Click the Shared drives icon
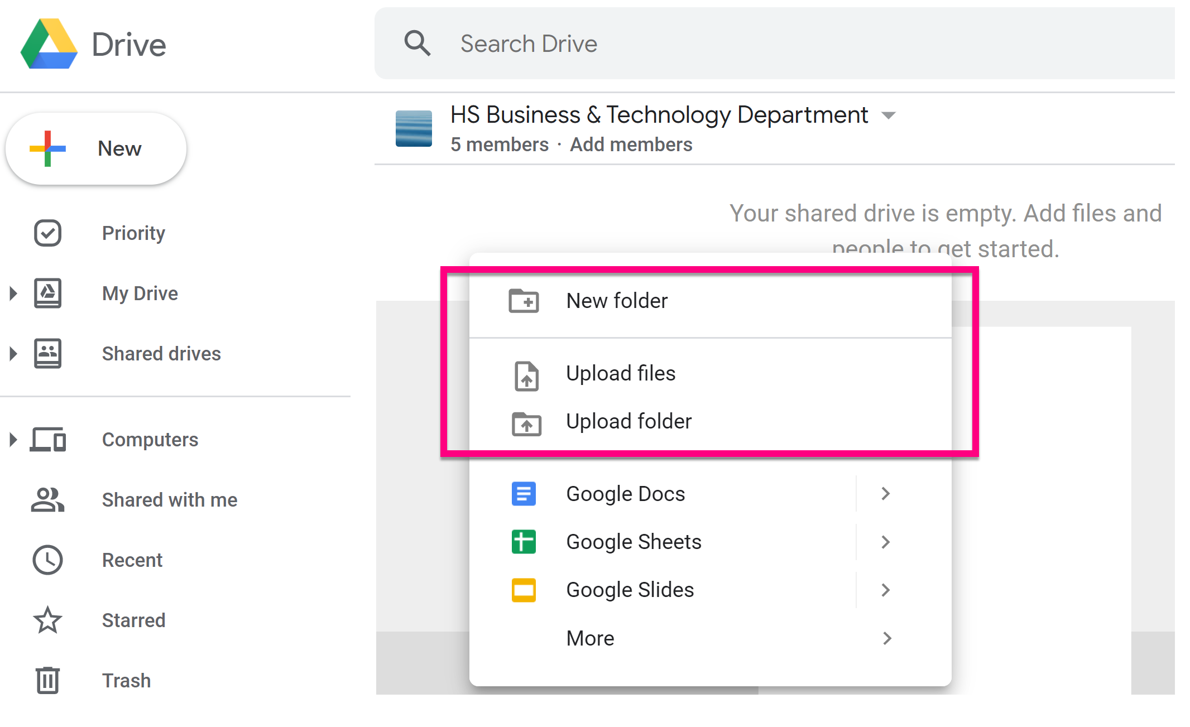 tap(47, 353)
